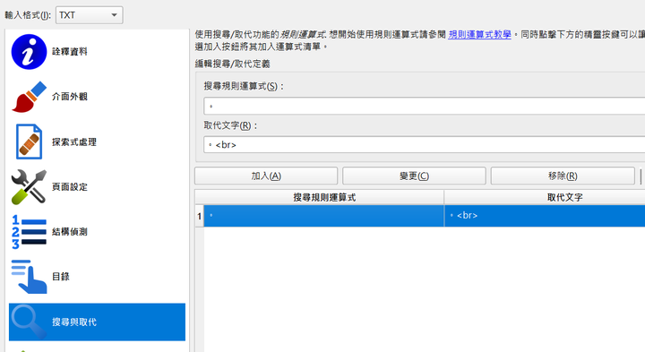The height and width of the screenshot is (352, 645).
Task: Focus the 搜尋規則運算式 input field
Action: pos(424,106)
